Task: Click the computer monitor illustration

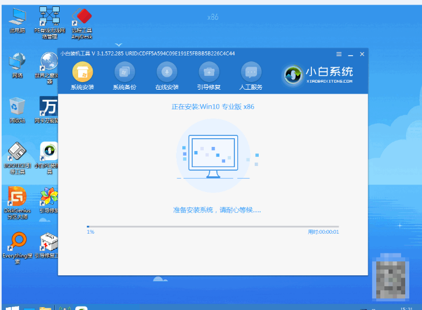Action: tap(213, 156)
